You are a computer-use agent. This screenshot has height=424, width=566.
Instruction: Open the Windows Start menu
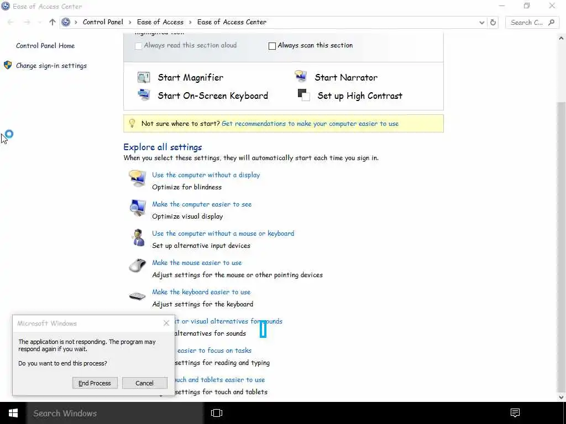pyautogui.click(x=13, y=413)
